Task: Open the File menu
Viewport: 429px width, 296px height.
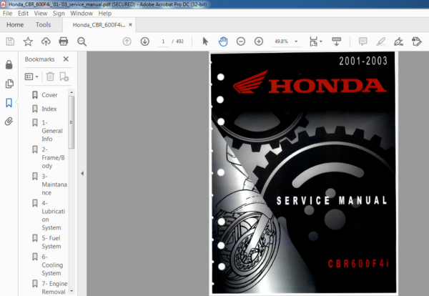Action: 7,14
